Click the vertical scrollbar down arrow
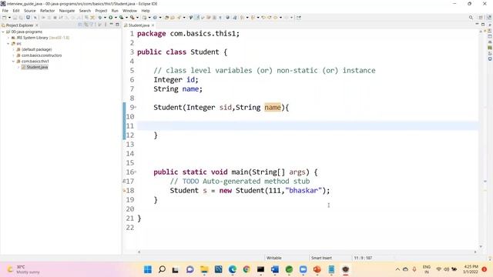493x277 pixels. tap(481, 246)
